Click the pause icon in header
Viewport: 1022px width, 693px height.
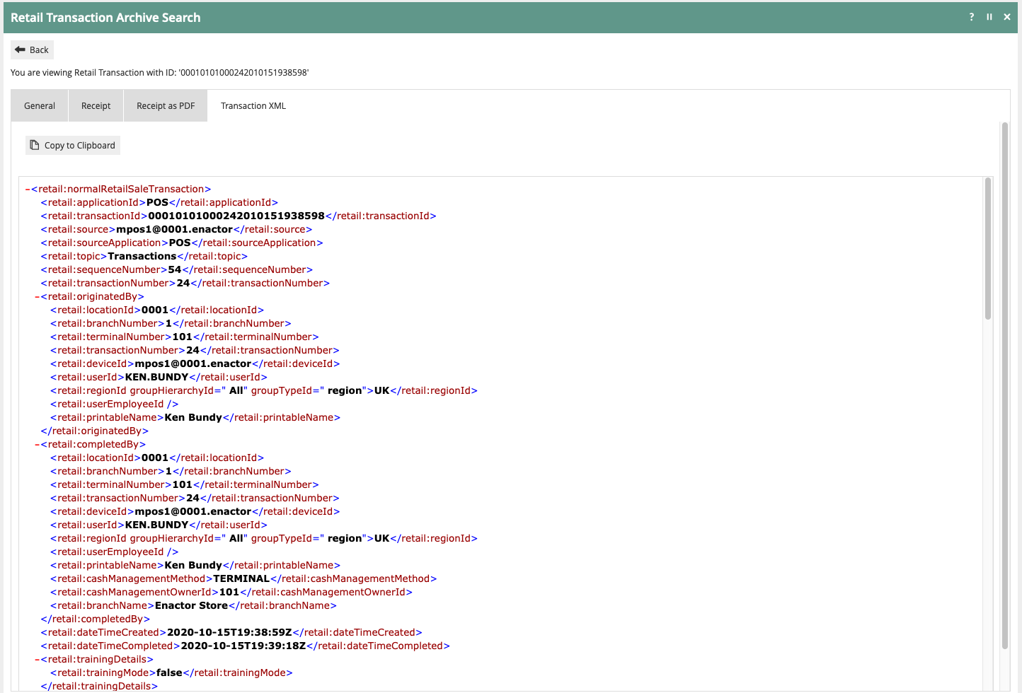(989, 17)
